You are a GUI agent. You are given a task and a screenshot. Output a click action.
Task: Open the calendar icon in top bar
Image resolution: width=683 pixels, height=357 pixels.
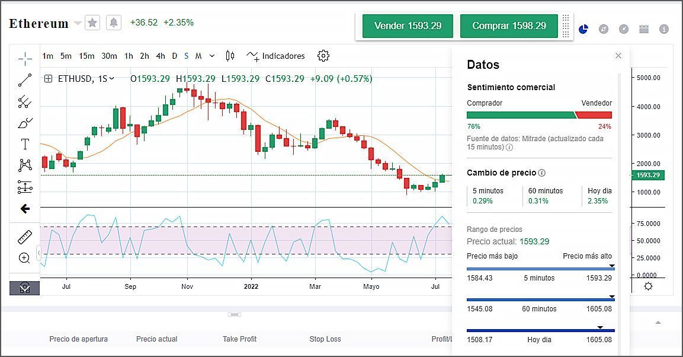644,28
